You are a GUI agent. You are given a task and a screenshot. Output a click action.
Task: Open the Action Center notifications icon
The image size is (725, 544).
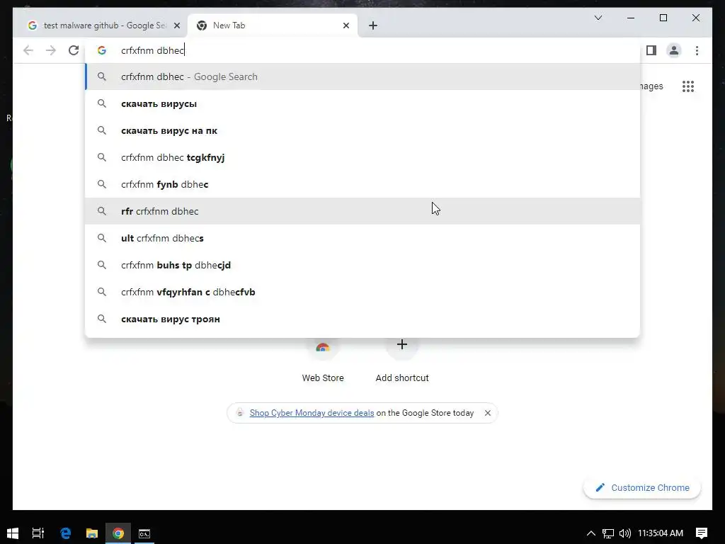[x=702, y=533]
